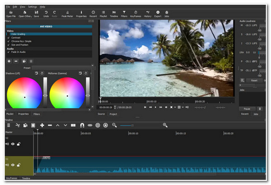The width and height of the screenshot is (271, 185).
Task: Lock the V1 track padlock icon
Action: (x=19, y=165)
